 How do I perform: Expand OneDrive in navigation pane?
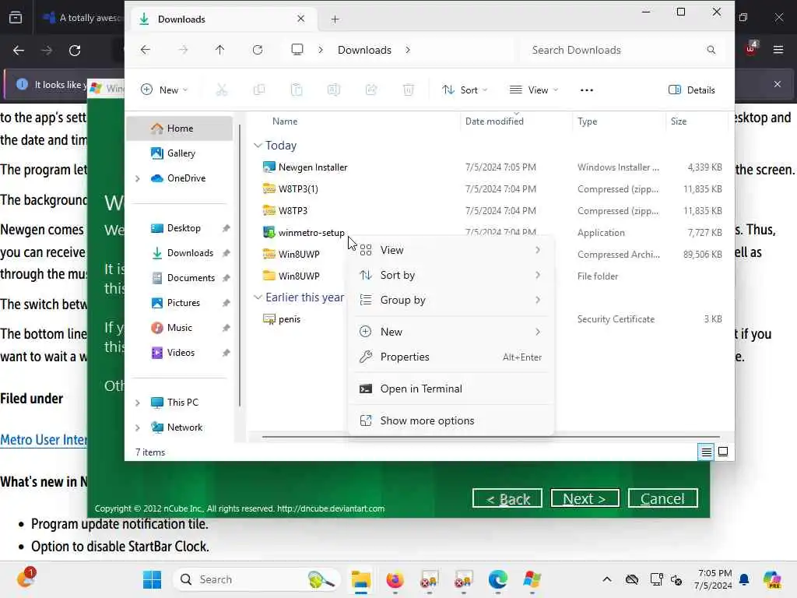pyautogui.click(x=137, y=178)
